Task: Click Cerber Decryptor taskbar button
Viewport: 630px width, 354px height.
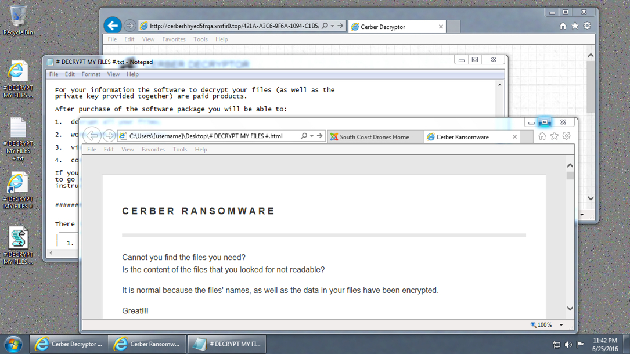Action: (x=69, y=344)
